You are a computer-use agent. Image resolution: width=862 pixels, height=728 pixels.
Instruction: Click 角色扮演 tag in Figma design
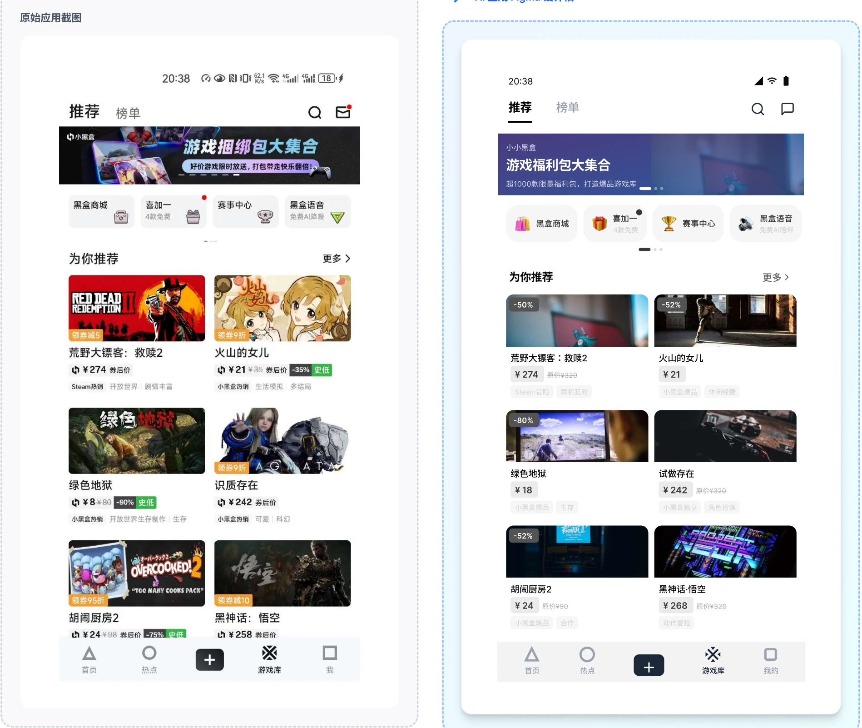point(722,507)
